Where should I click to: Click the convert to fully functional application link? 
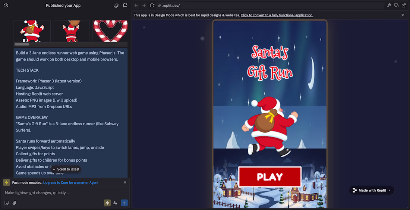[277, 15]
